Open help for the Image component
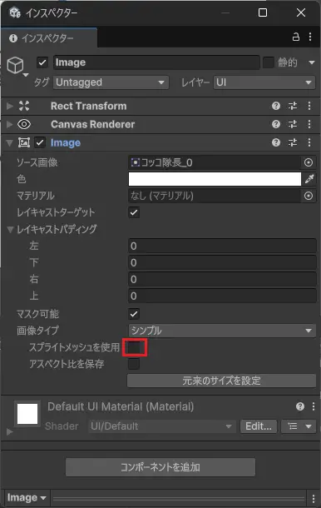The image size is (321, 508). coord(276,142)
